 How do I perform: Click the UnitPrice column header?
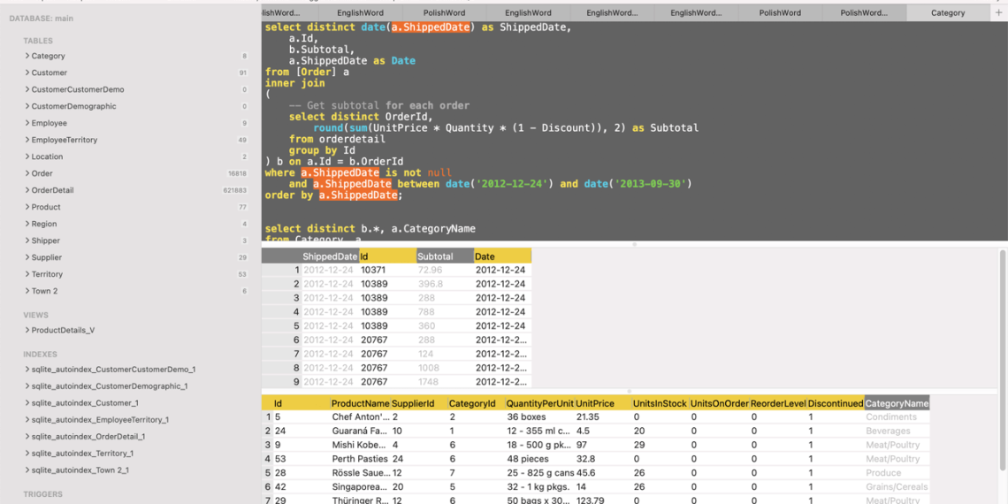[x=595, y=403]
